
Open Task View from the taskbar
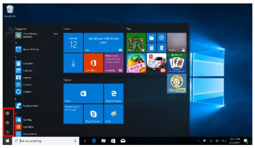[84, 141]
